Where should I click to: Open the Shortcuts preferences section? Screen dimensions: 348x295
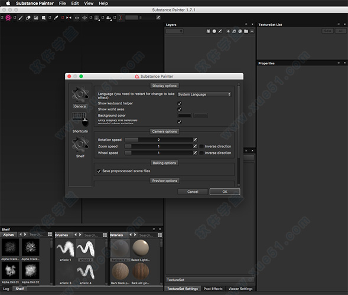pyautogui.click(x=80, y=122)
